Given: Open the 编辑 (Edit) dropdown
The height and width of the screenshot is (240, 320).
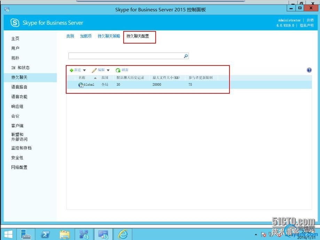Looking at the screenshot, I should click(101, 70).
